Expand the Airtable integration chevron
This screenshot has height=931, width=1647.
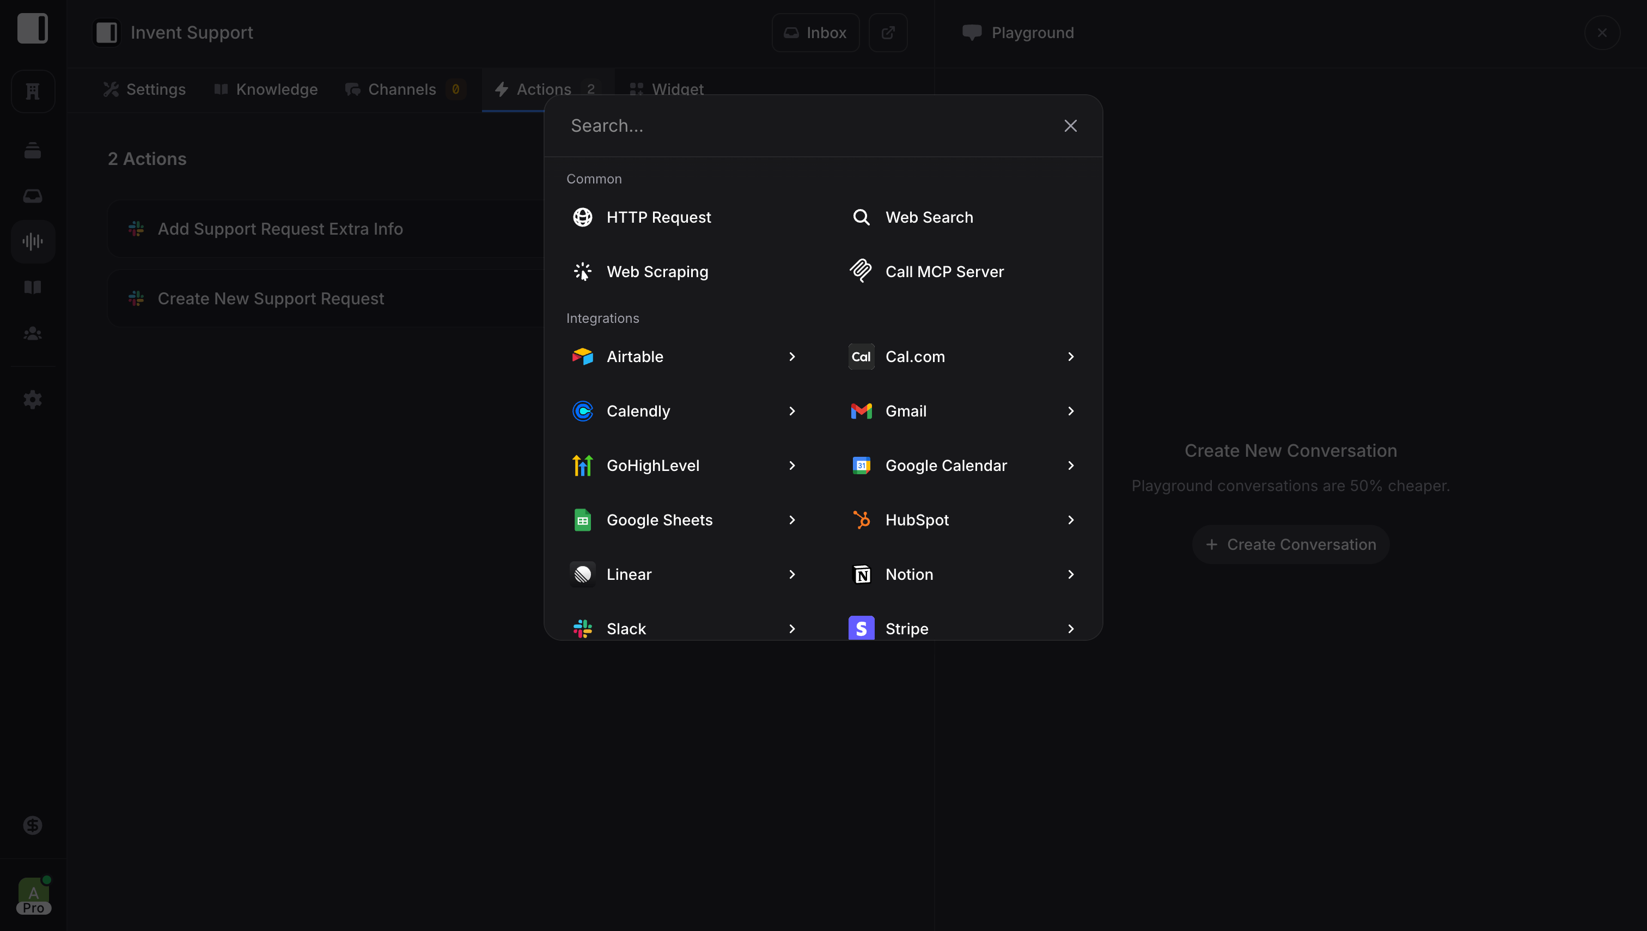pos(792,357)
